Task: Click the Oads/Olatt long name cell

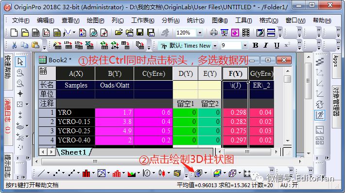Action: tap(114, 85)
